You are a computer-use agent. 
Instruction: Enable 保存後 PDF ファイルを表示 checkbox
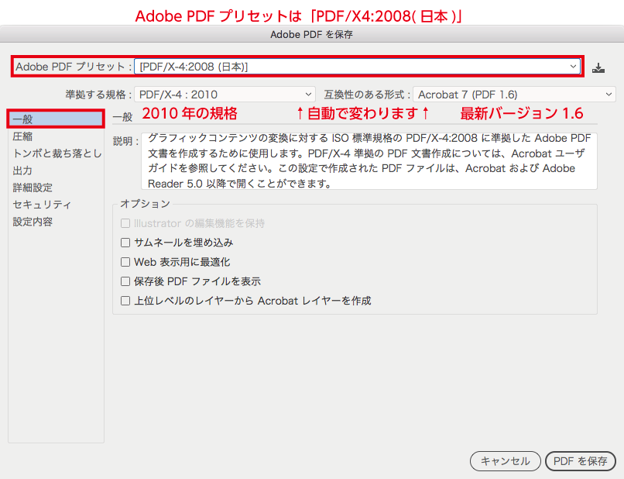point(125,281)
